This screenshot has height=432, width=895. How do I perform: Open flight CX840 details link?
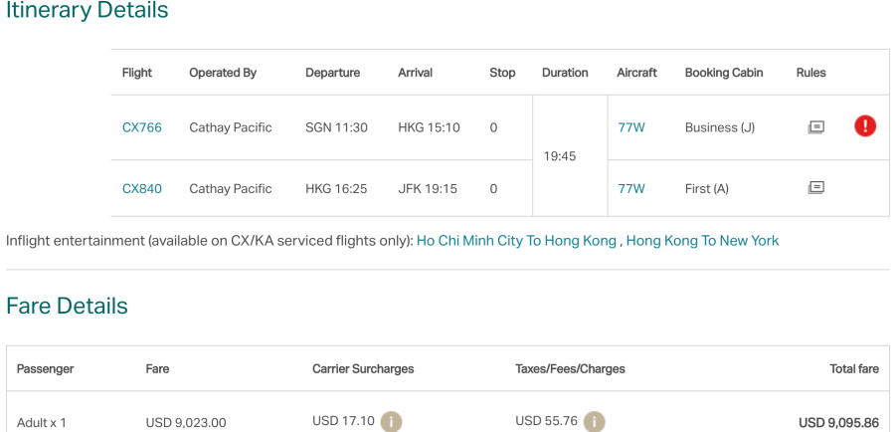pyautogui.click(x=142, y=188)
